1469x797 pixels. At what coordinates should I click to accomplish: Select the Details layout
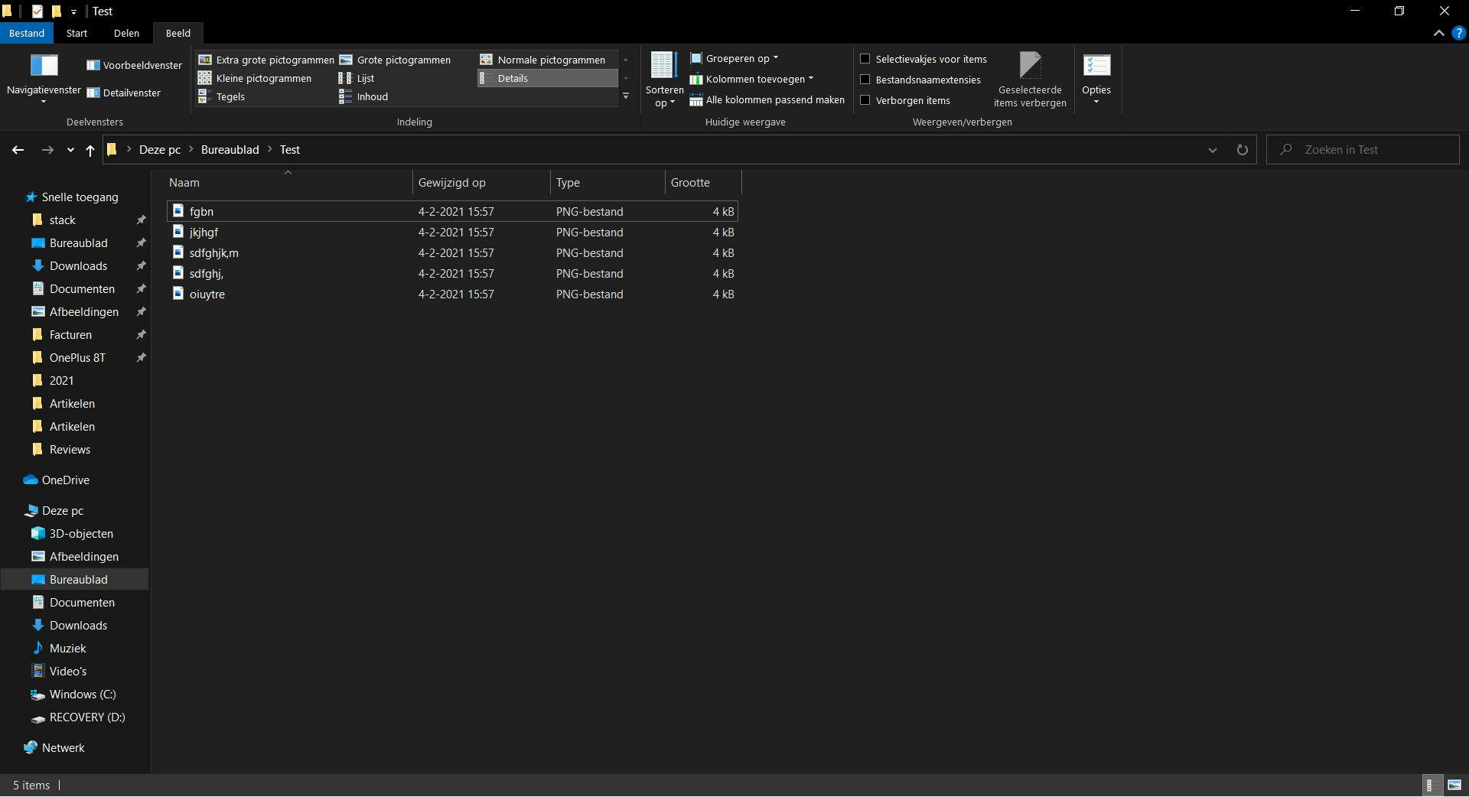pos(547,78)
